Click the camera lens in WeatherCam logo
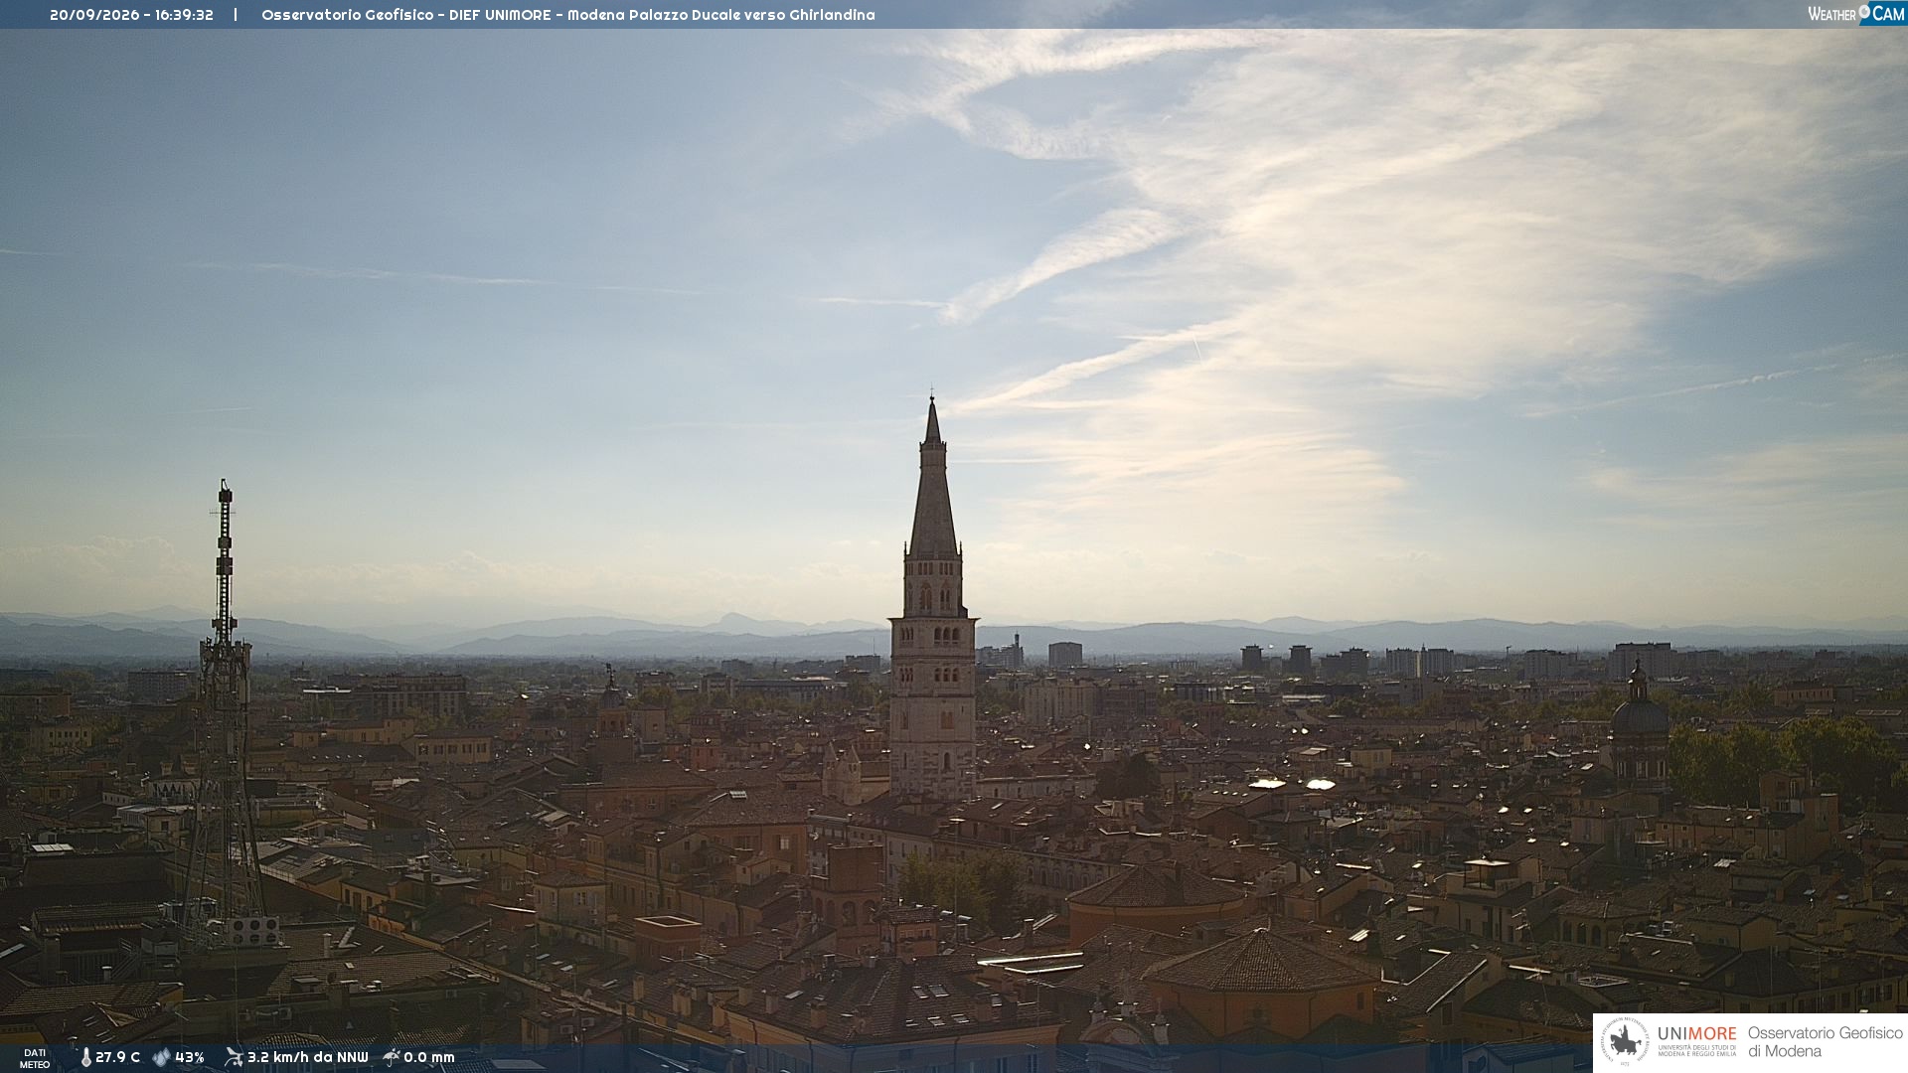This screenshot has height=1073, width=1908. [1864, 12]
